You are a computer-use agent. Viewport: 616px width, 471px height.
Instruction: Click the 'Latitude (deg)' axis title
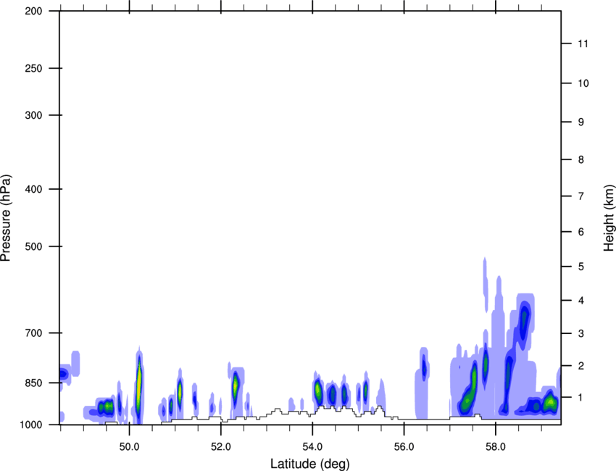(x=309, y=464)
